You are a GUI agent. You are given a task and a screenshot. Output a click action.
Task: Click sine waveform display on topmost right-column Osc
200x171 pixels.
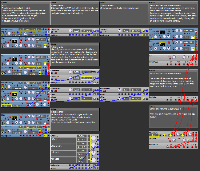(x=163, y=32)
